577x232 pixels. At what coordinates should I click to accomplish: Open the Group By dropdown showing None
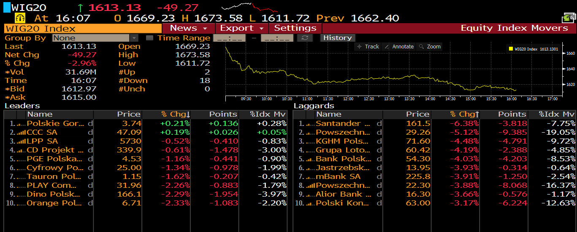pos(95,38)
